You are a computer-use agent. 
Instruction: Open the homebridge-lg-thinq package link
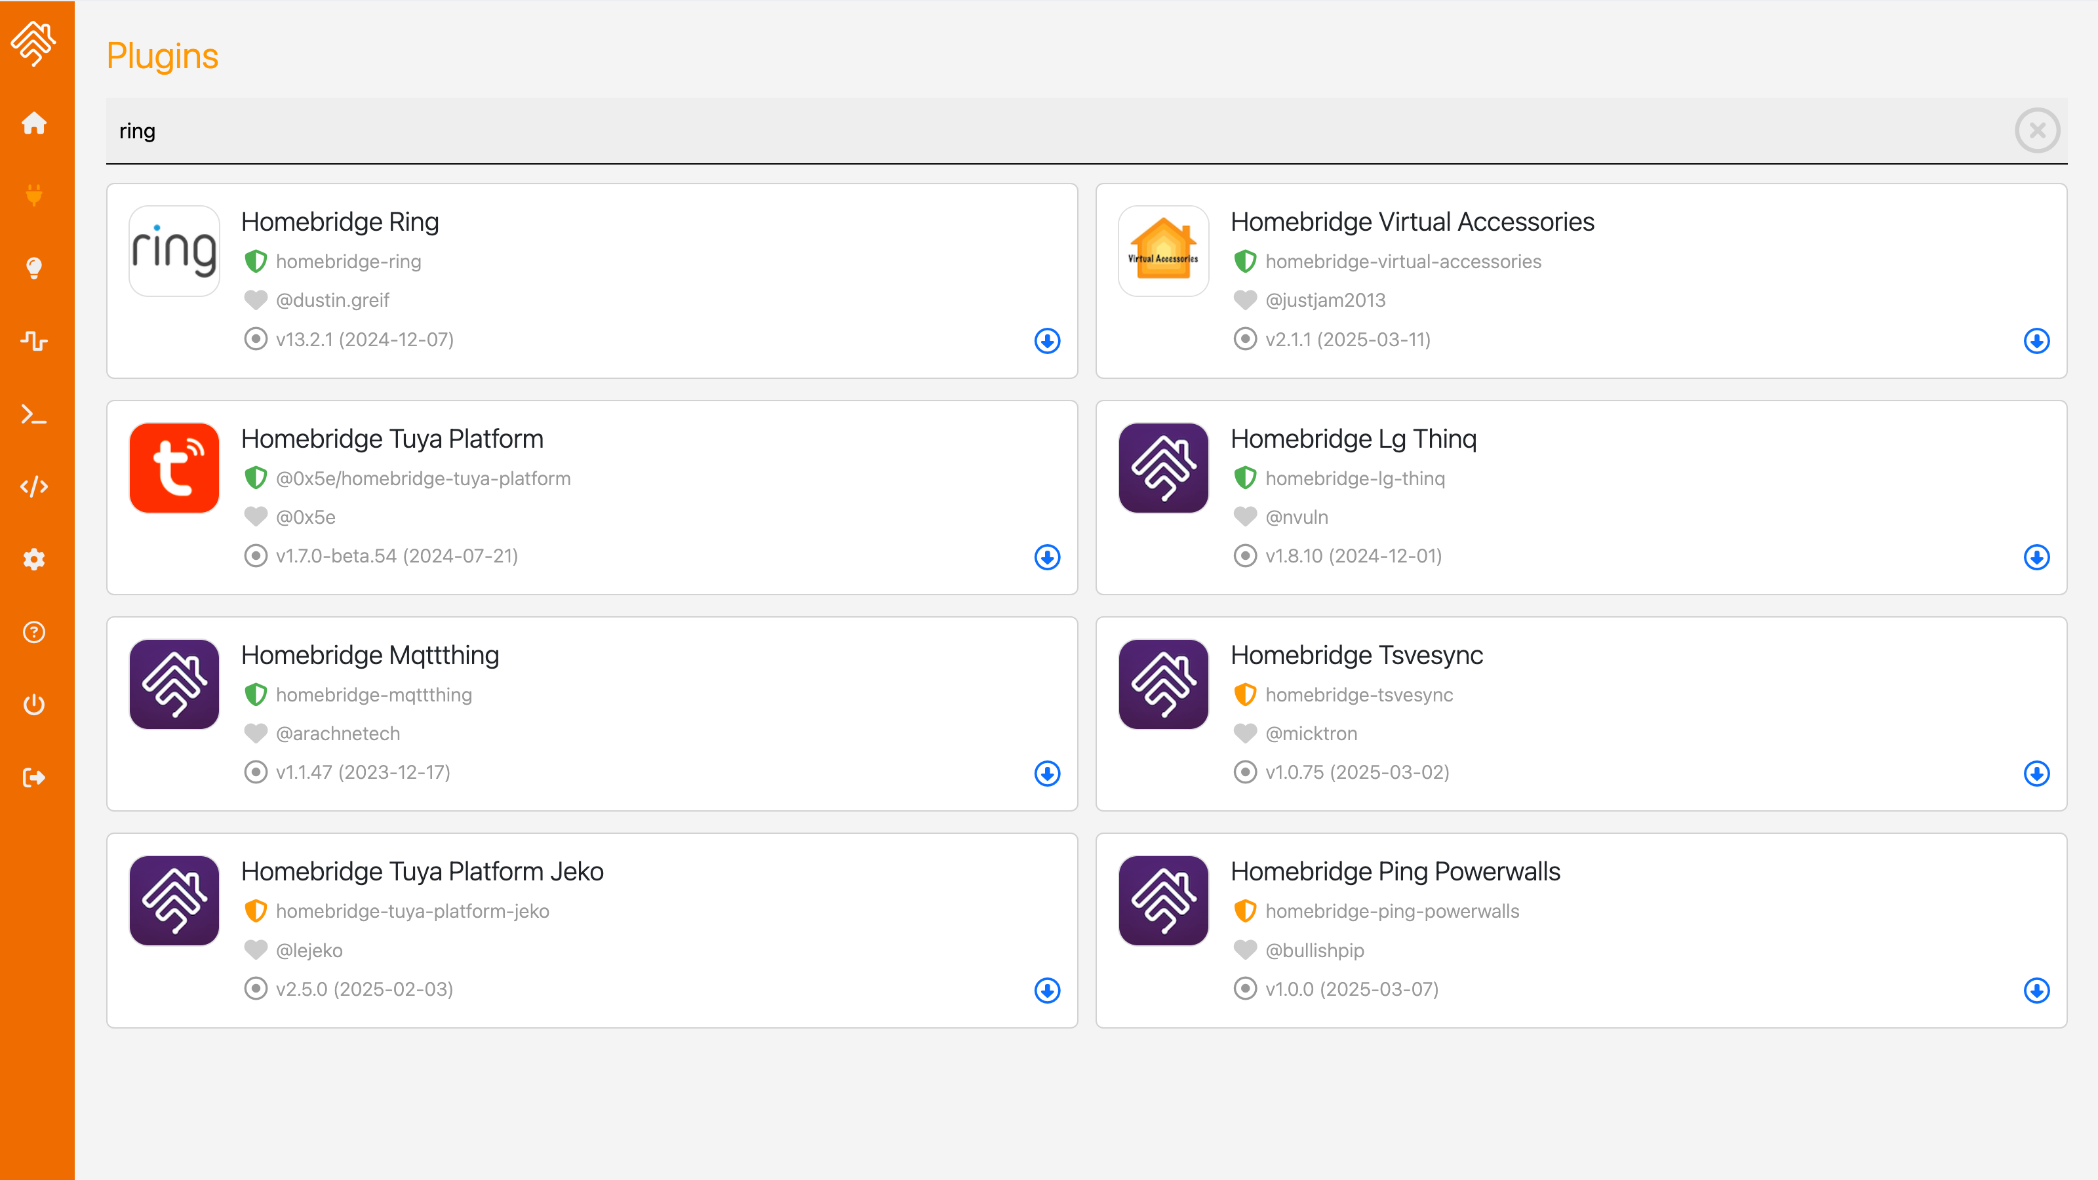click(x=1355, y=478)
